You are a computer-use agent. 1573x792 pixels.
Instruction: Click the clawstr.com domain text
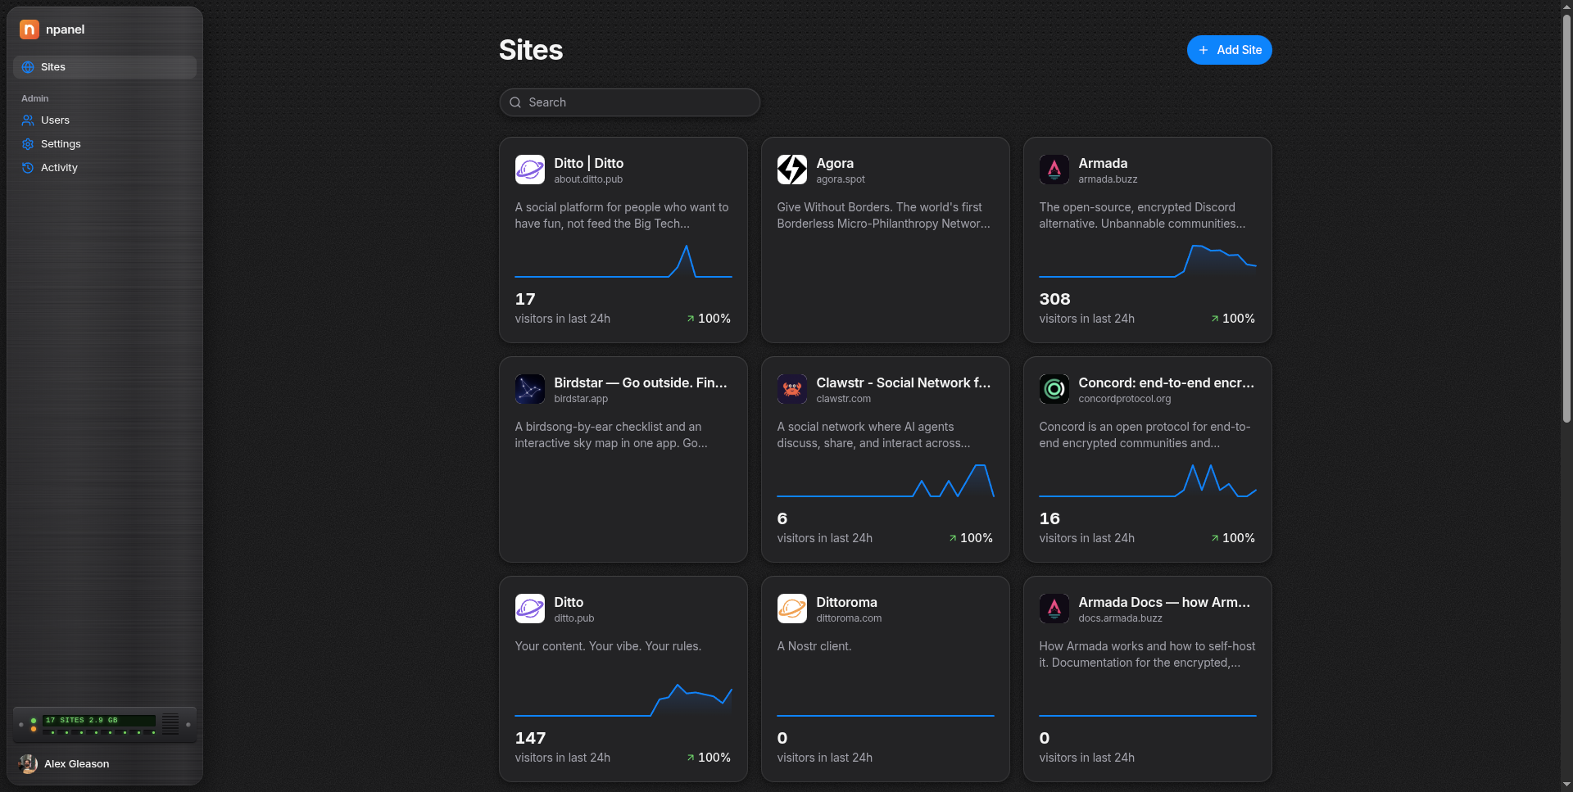click(x=843, y=399)
